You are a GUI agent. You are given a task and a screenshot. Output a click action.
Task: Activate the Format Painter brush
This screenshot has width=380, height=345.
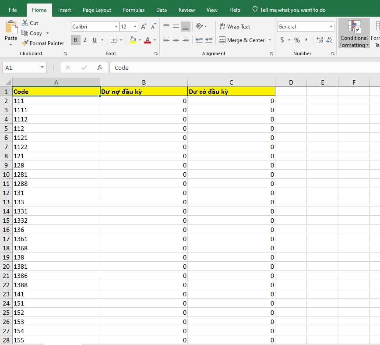43,43
